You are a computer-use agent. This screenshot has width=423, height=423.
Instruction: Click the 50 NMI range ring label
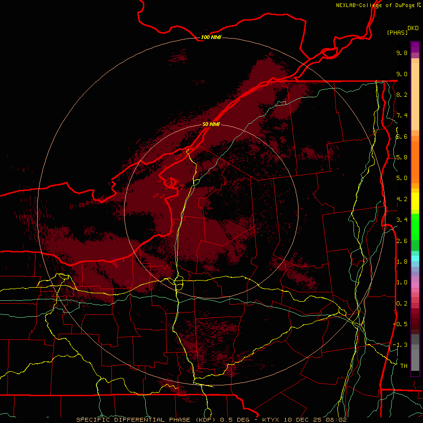point(211,124)
